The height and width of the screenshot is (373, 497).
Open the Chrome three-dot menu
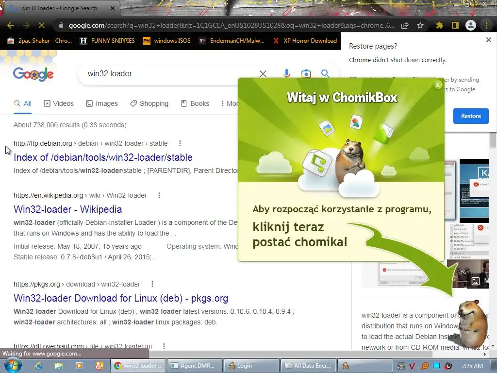pyautogui.click(x=486, y=25)
